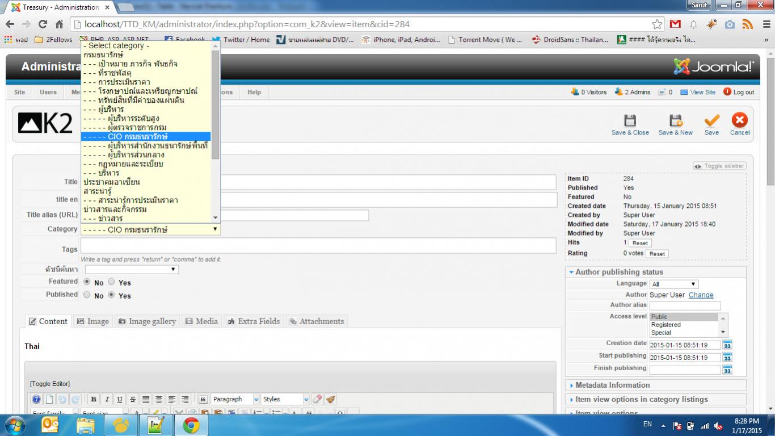
Task: Toggle Underline in the editor toolbar
Action: point(119,399)
